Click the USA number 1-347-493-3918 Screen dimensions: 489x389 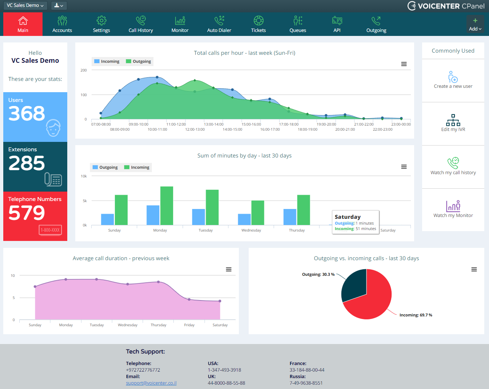point(224,370)
